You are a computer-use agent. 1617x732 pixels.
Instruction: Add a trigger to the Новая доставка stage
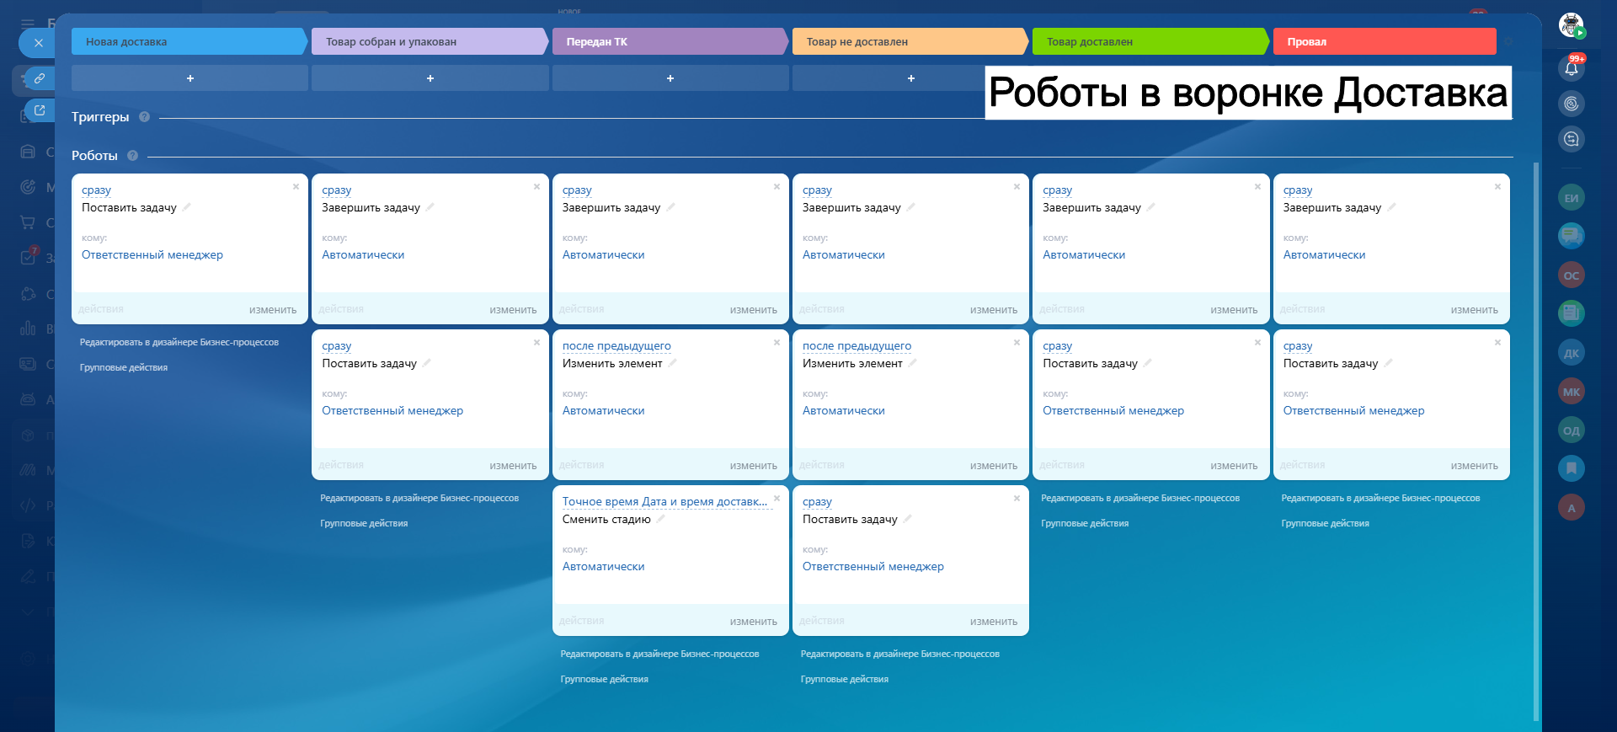click(189, 78)
